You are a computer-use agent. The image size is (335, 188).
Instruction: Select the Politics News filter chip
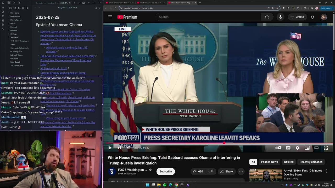click(269, 162)
